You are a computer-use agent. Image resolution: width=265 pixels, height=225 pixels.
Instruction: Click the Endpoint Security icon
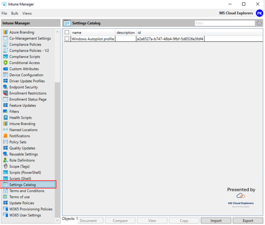coord(5,87)
